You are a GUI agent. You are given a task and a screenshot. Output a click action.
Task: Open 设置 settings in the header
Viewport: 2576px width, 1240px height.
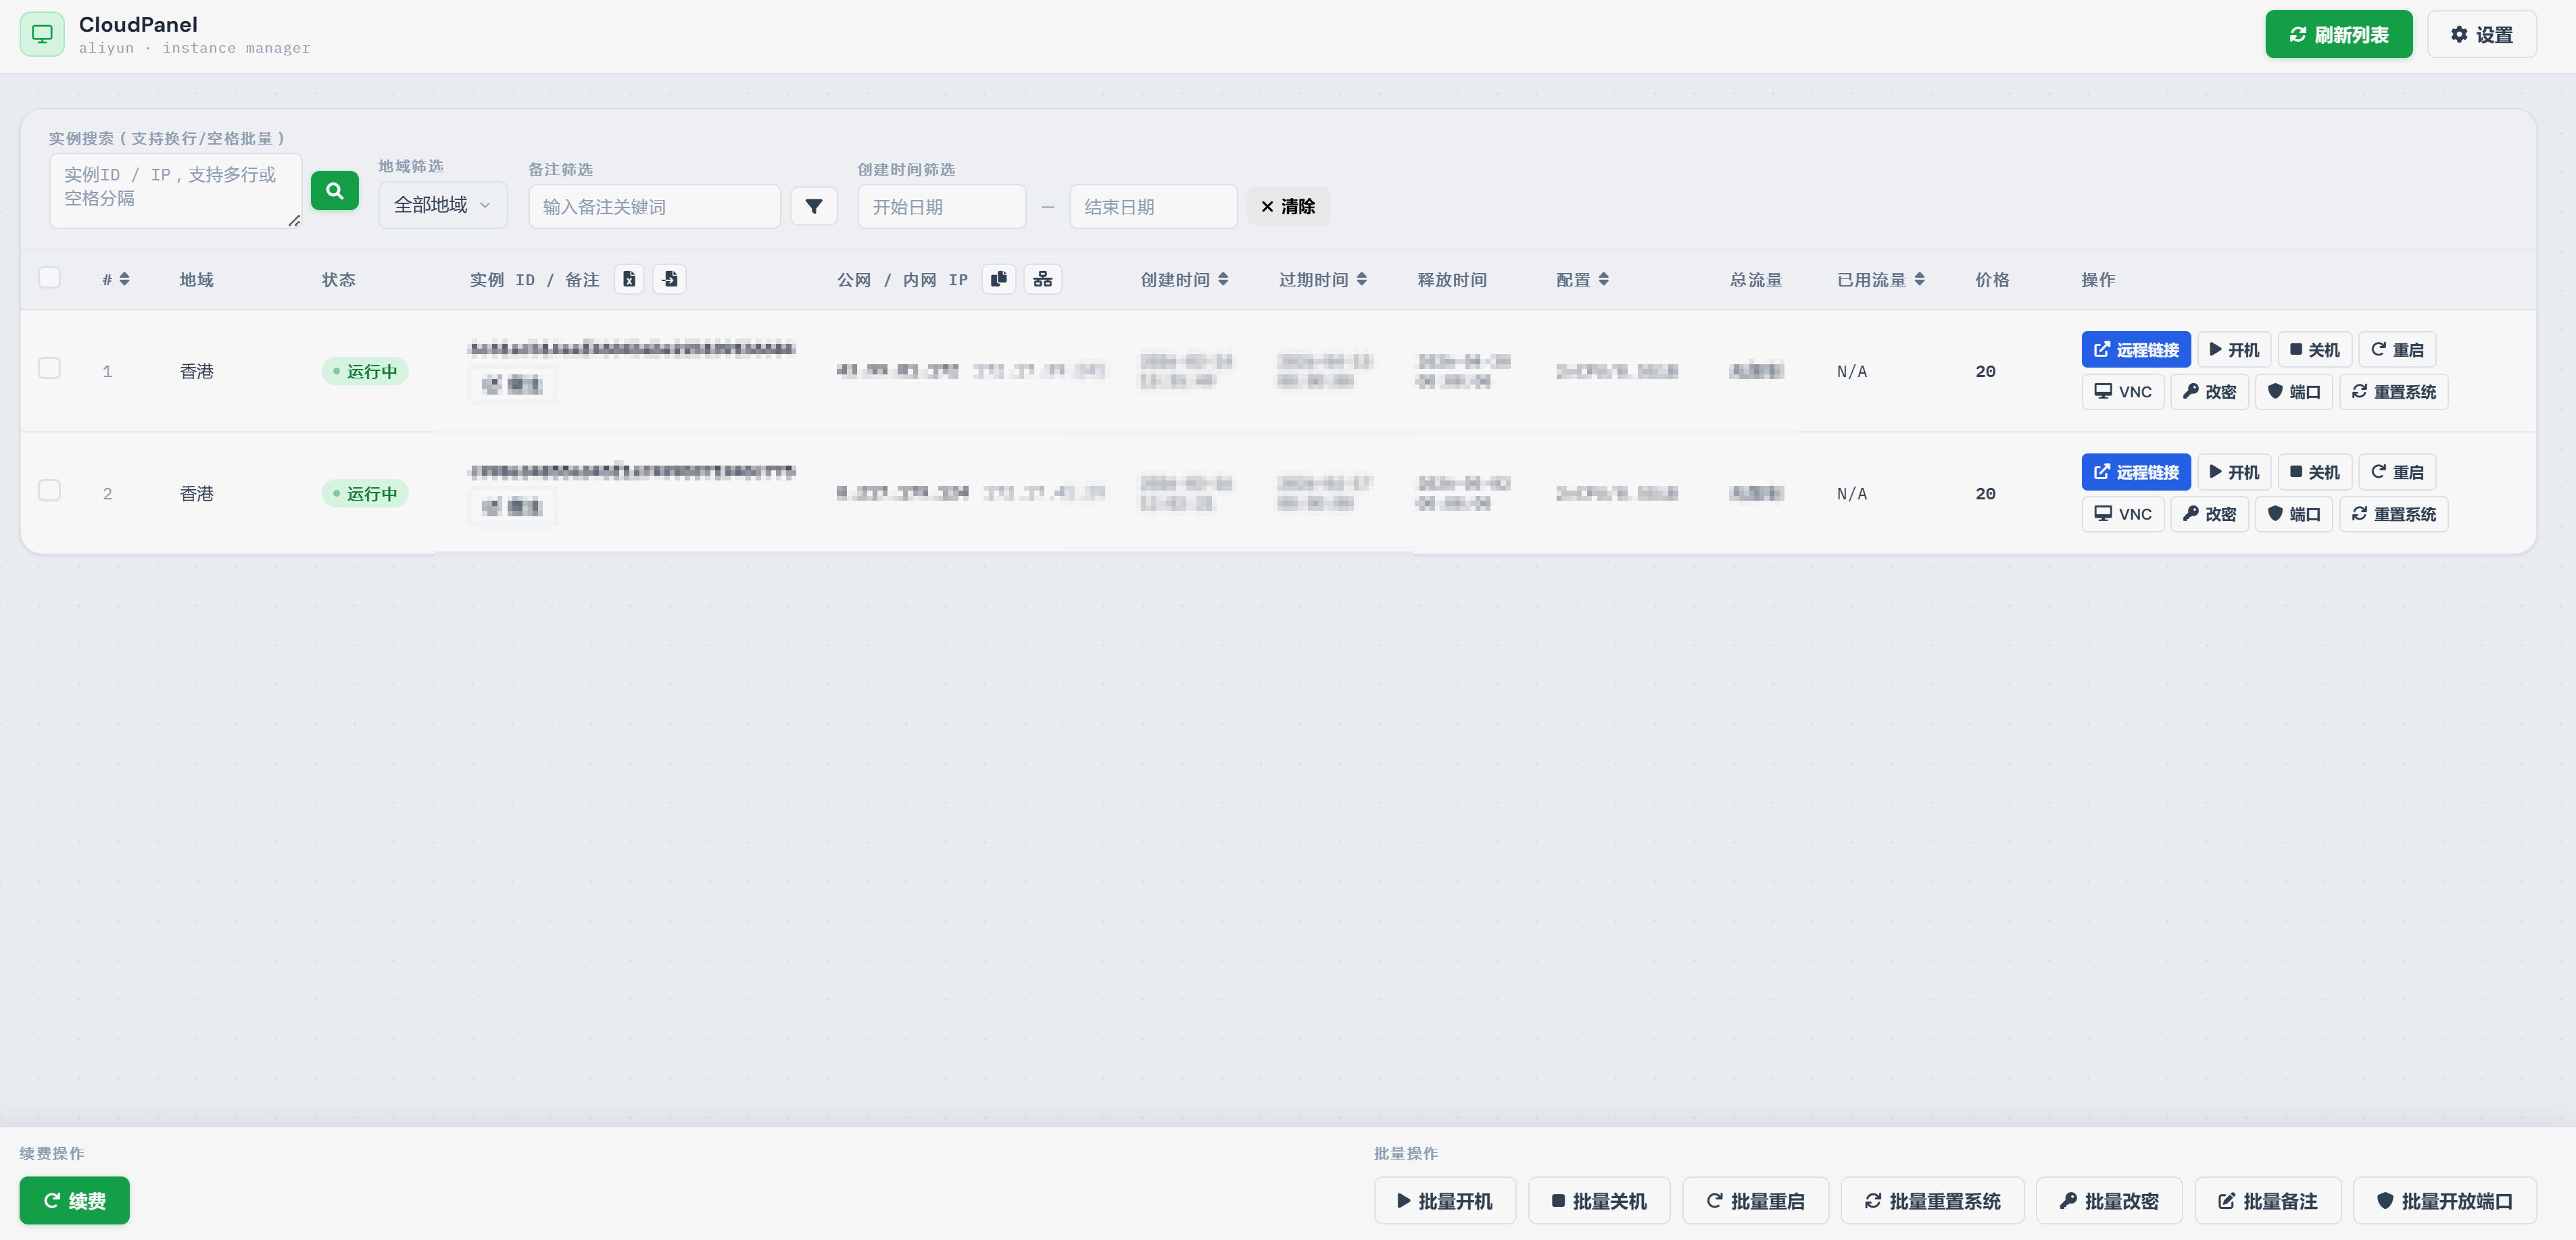pos(2481,35)
